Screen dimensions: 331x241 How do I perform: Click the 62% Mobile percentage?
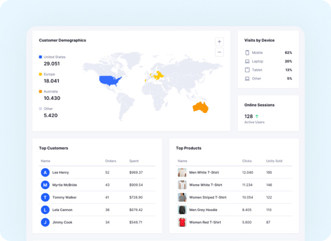pyautogui.click(x=288, y=52)
